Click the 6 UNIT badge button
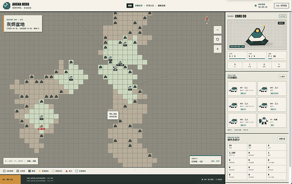Image resolution: width=292 pixels, height=184 pixels. pos(282,77)
